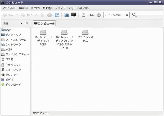Click the Computer monitor toolbar icon

tap(74, 15)
